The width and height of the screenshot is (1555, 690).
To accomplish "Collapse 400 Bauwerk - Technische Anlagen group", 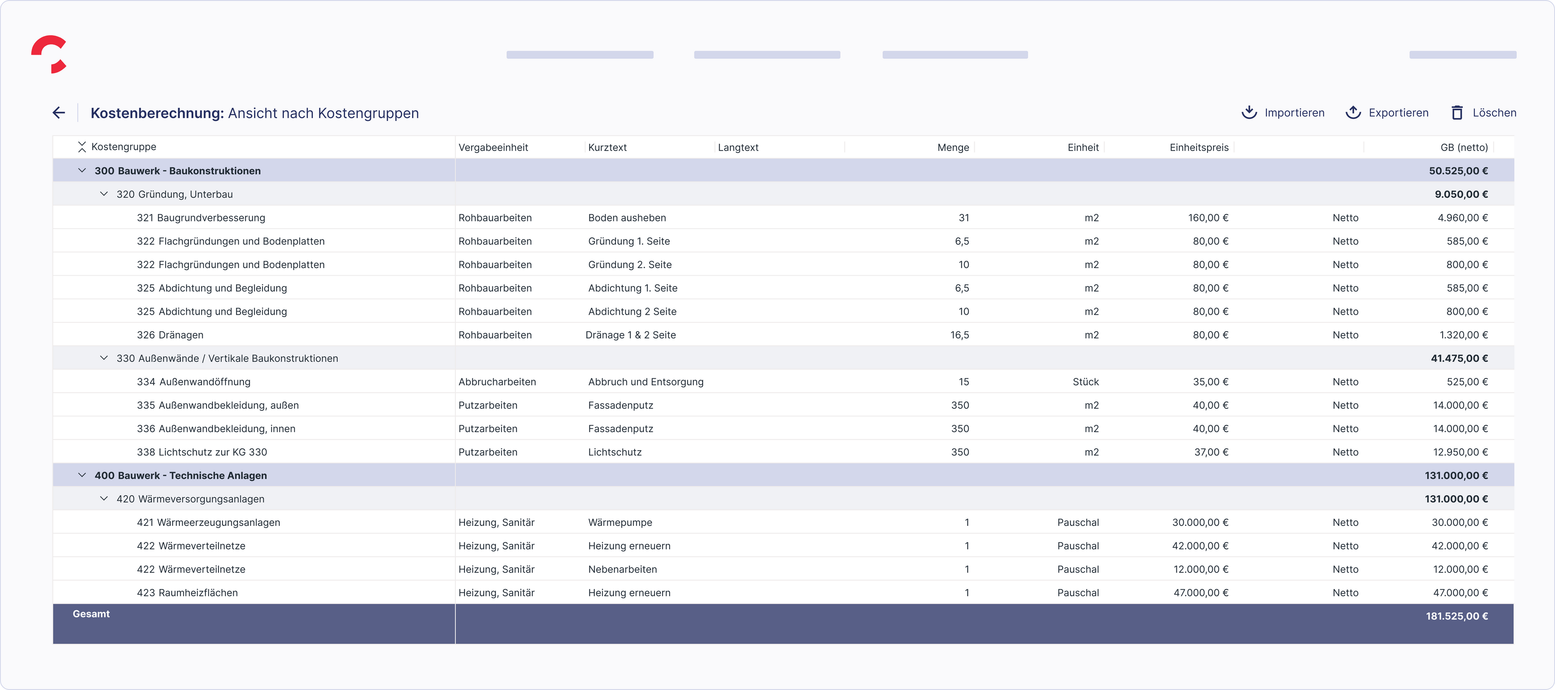I will (82, 475).
